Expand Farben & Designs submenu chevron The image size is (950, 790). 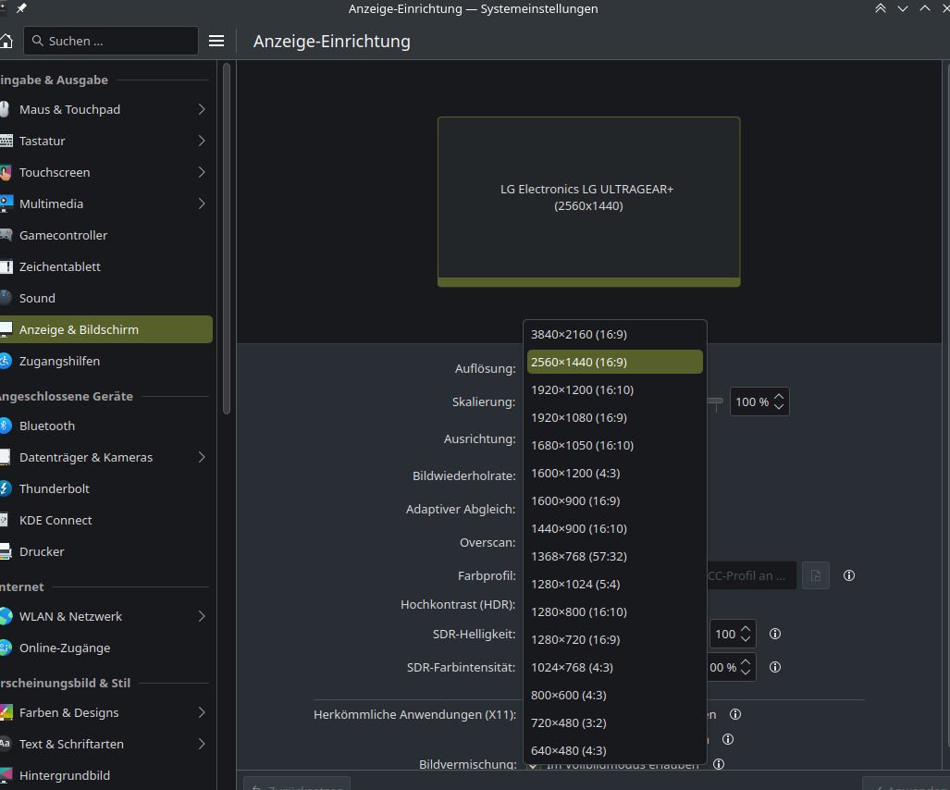202,712
